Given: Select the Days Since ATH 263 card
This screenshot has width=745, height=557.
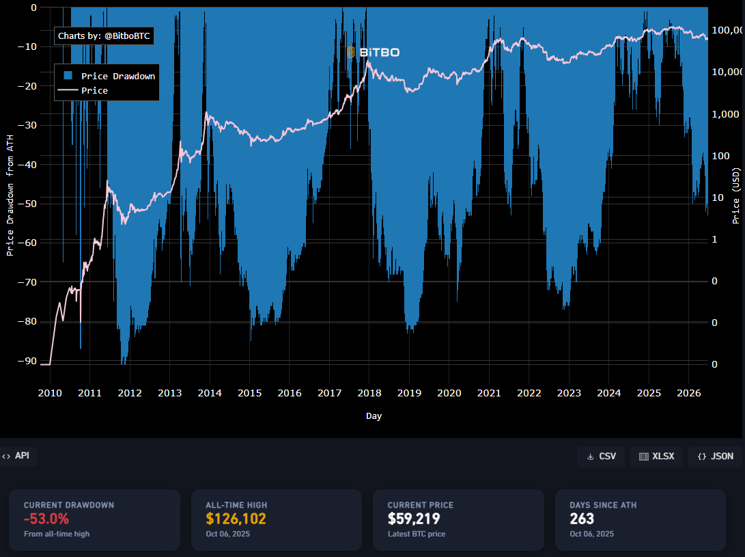Looking at the screenshot, I should 641,520.
